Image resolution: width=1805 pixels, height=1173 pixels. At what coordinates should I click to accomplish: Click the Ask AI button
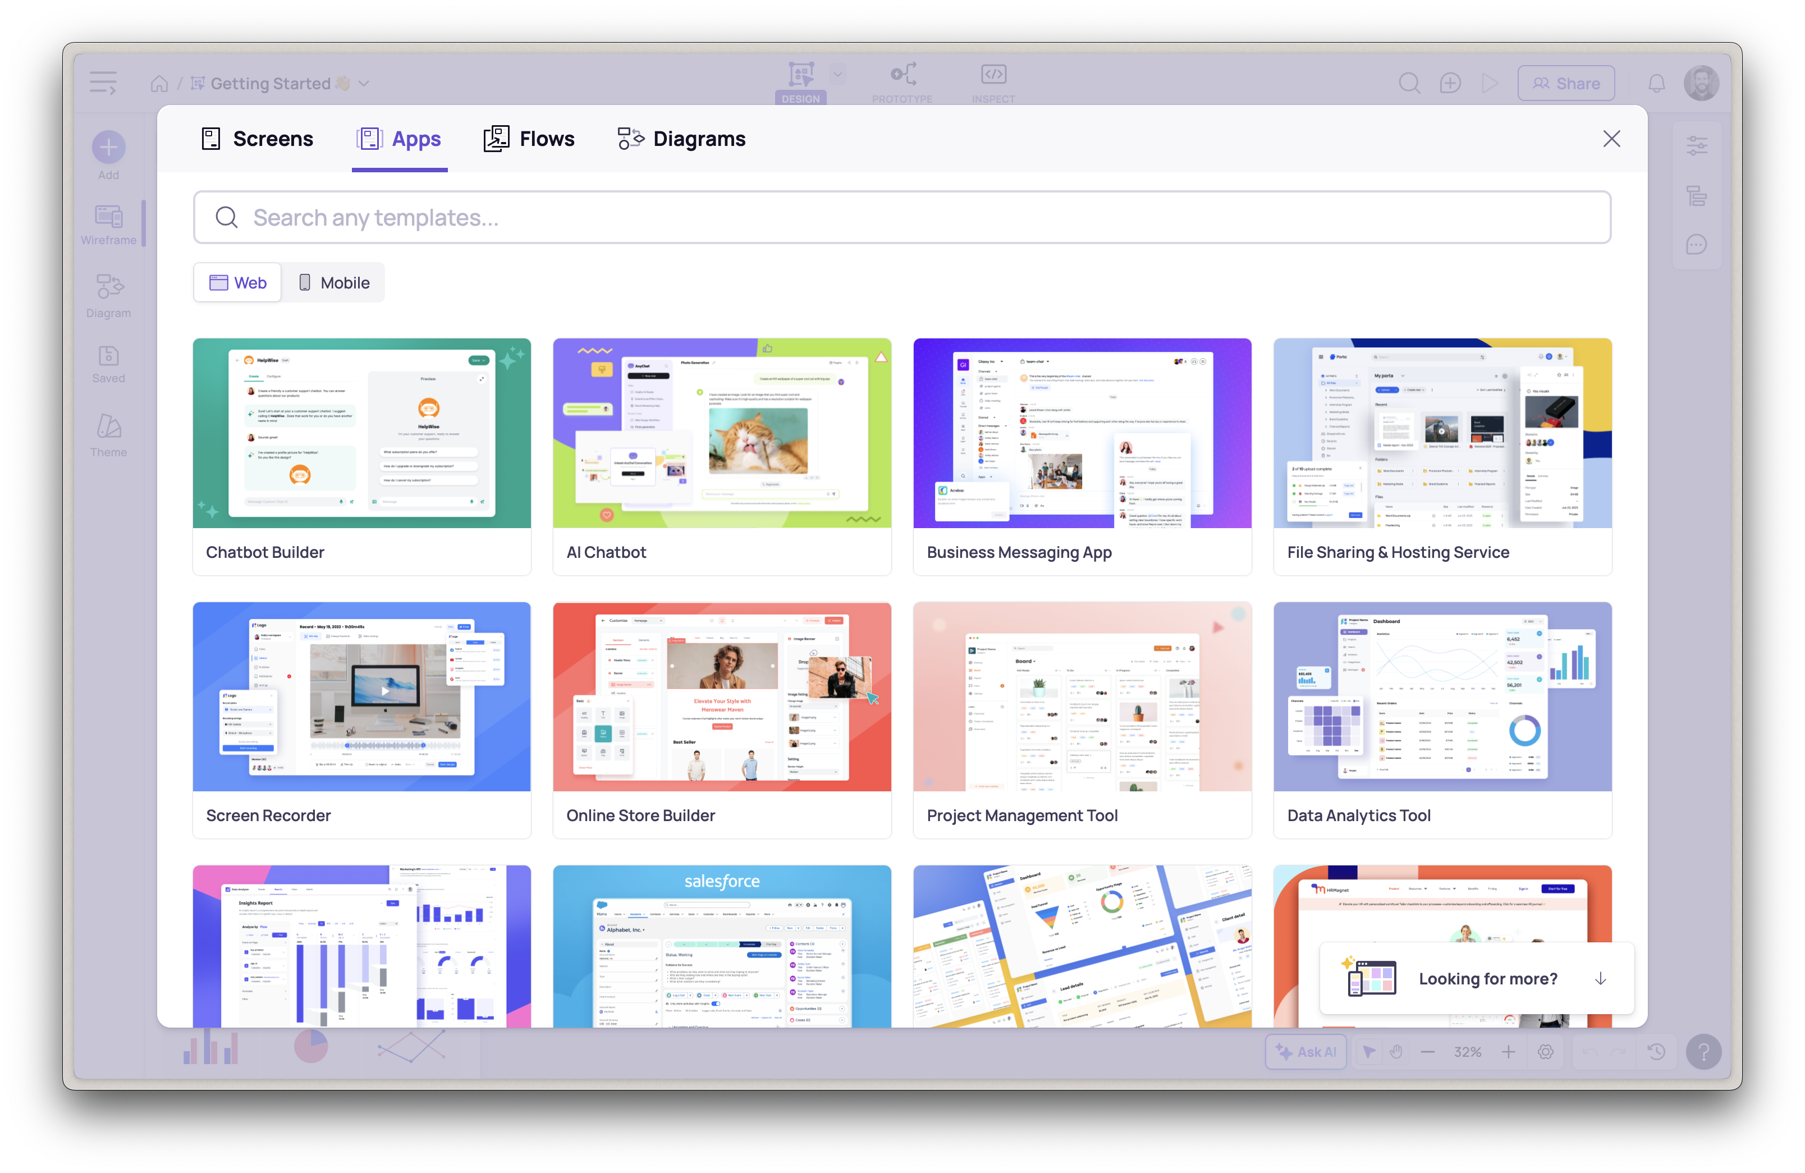pyautogui.click(x=1306, y=1052)
